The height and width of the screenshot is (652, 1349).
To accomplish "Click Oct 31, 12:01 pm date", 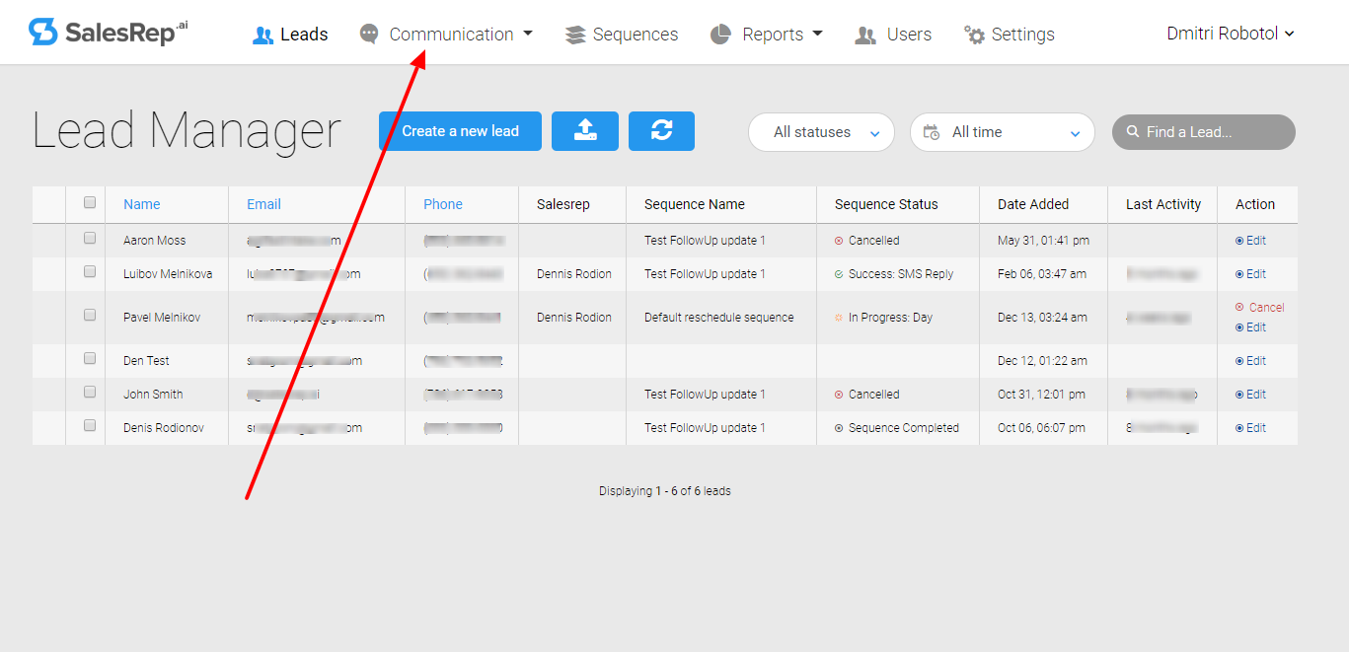I will [x=1041, y=395].
